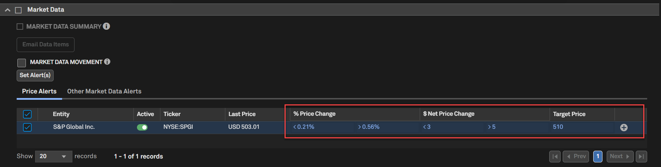Click the Email Data Items button
This screenshot has height=167, width=661.
point(45,45)
